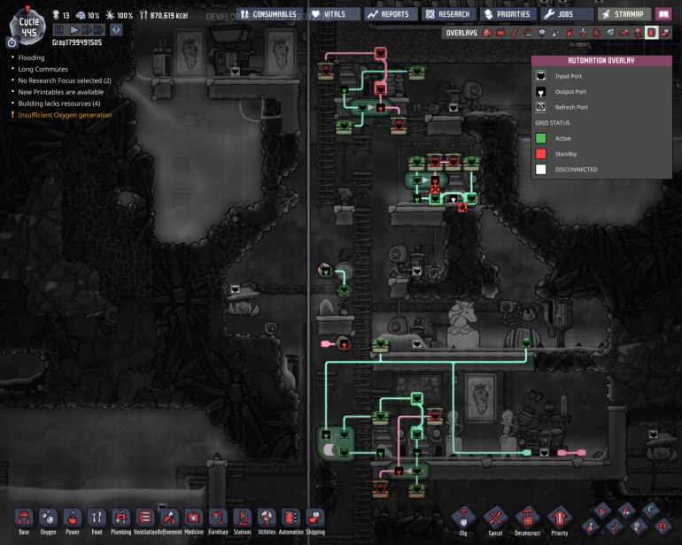Open the Consumables menu

point(269,14)
